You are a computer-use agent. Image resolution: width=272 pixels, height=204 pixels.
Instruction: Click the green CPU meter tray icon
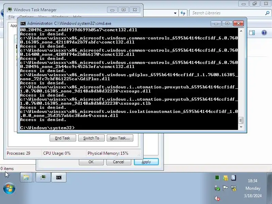217,177
